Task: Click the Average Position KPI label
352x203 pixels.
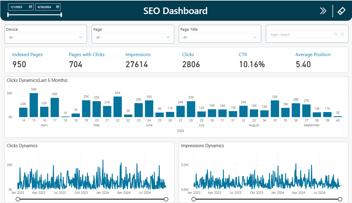Action: click(313, 54)
